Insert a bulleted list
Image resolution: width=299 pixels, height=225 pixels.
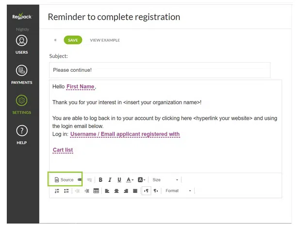pos(66,191)
